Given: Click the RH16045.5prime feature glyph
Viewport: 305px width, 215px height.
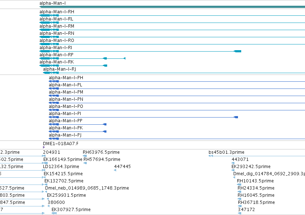Looking at the screenshot, I should [x=239, y=199].
